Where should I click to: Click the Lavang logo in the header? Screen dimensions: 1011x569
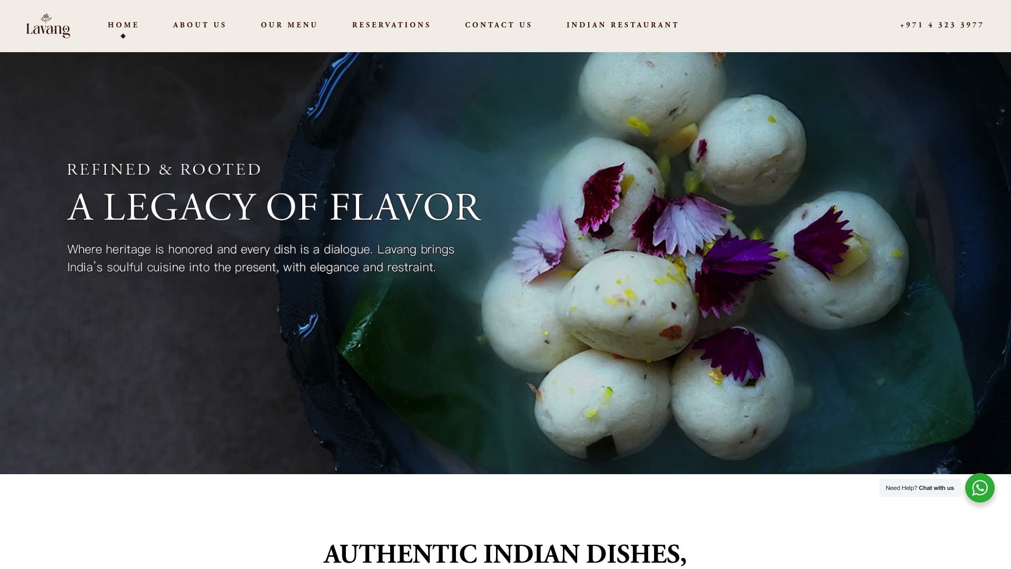point(48,26)
